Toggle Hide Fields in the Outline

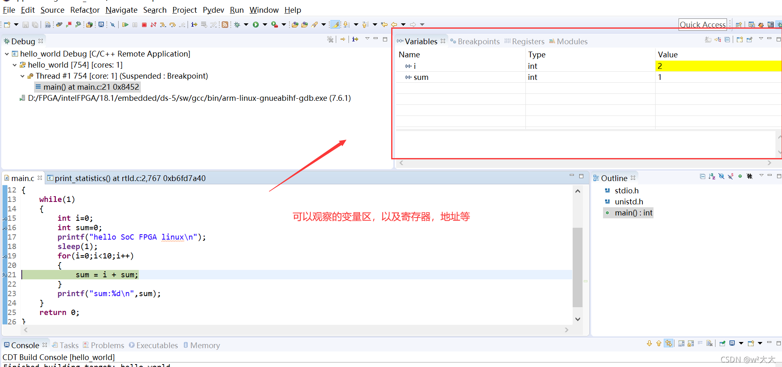click(721, 176)
